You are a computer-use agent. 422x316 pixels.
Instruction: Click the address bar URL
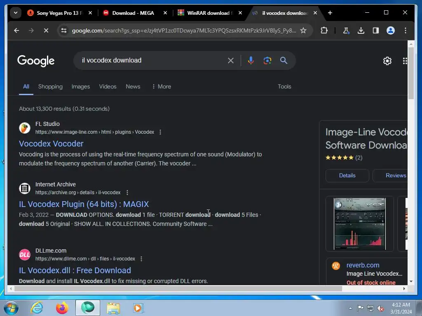coord(184,30)
